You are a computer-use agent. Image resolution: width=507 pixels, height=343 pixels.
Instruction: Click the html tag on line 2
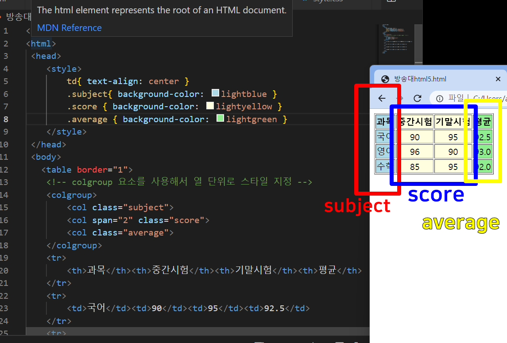[41, 44]
